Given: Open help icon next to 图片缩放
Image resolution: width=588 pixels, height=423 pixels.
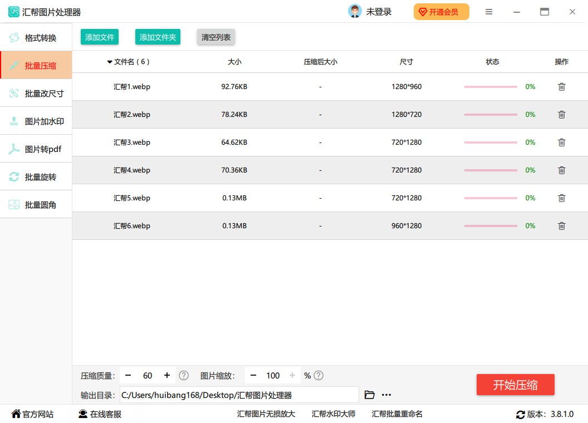Looking at the screenshot, I should pyautogui.click(x=318, y=376).
